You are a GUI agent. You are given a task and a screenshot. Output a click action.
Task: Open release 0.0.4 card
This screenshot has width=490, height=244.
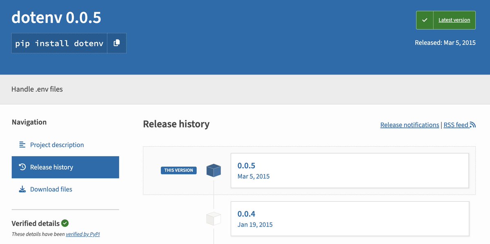click(x=350, y=218)
